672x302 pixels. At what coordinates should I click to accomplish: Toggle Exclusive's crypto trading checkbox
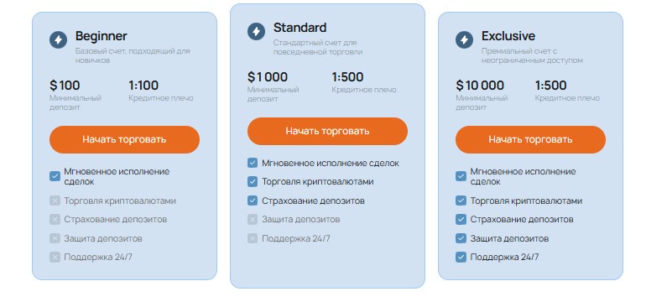coord(461,200)
